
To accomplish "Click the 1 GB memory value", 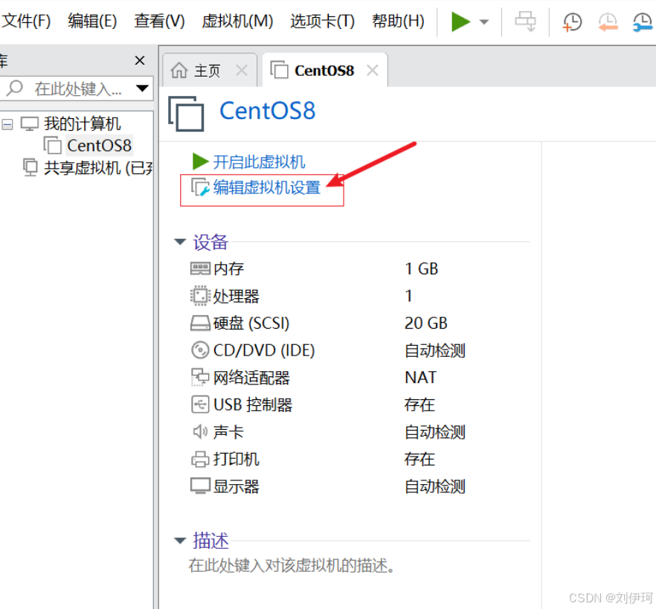I will (x=421, y=268).
